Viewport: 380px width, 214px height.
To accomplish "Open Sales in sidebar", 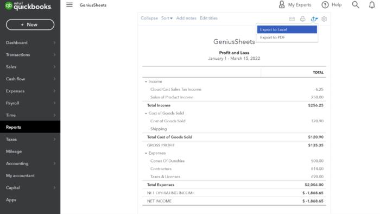I will tap(30, 67).
